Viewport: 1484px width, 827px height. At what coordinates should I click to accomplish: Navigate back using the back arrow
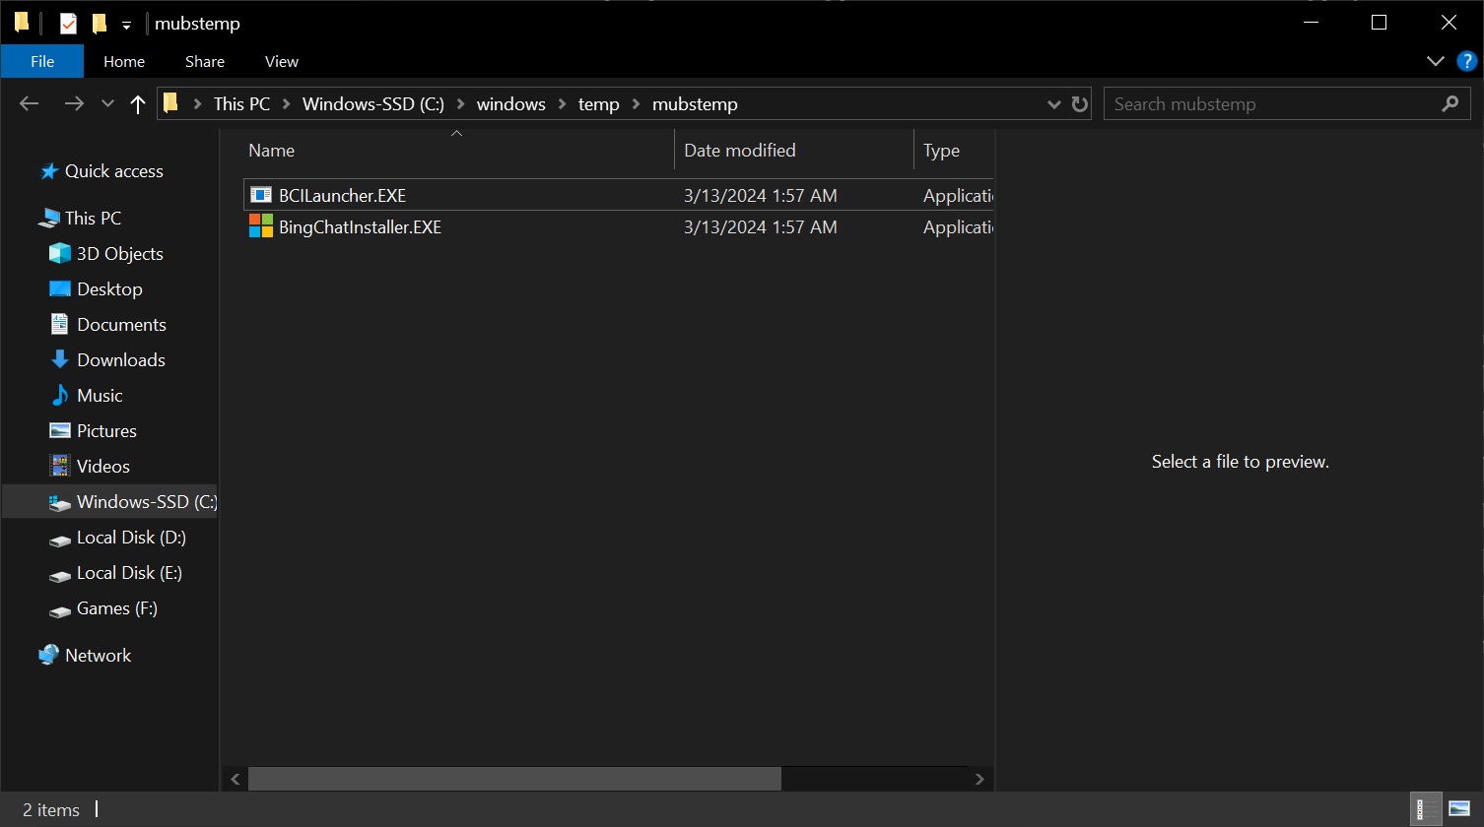29,103
